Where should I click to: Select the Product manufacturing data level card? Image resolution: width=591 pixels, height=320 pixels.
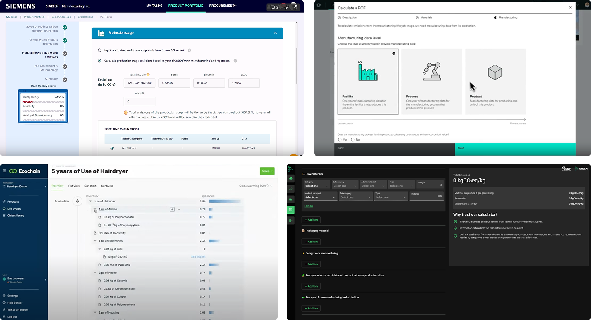coord(496,81)
